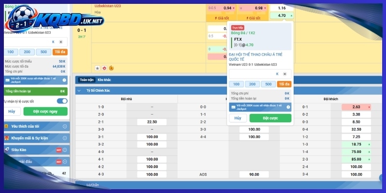
Task: Click the red fire hot-match icon
Action: tap(104, 68)
